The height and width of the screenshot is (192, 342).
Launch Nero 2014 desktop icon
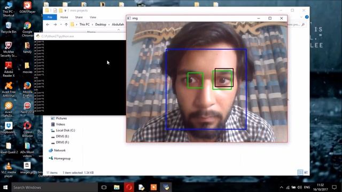[x=27, y=108]
